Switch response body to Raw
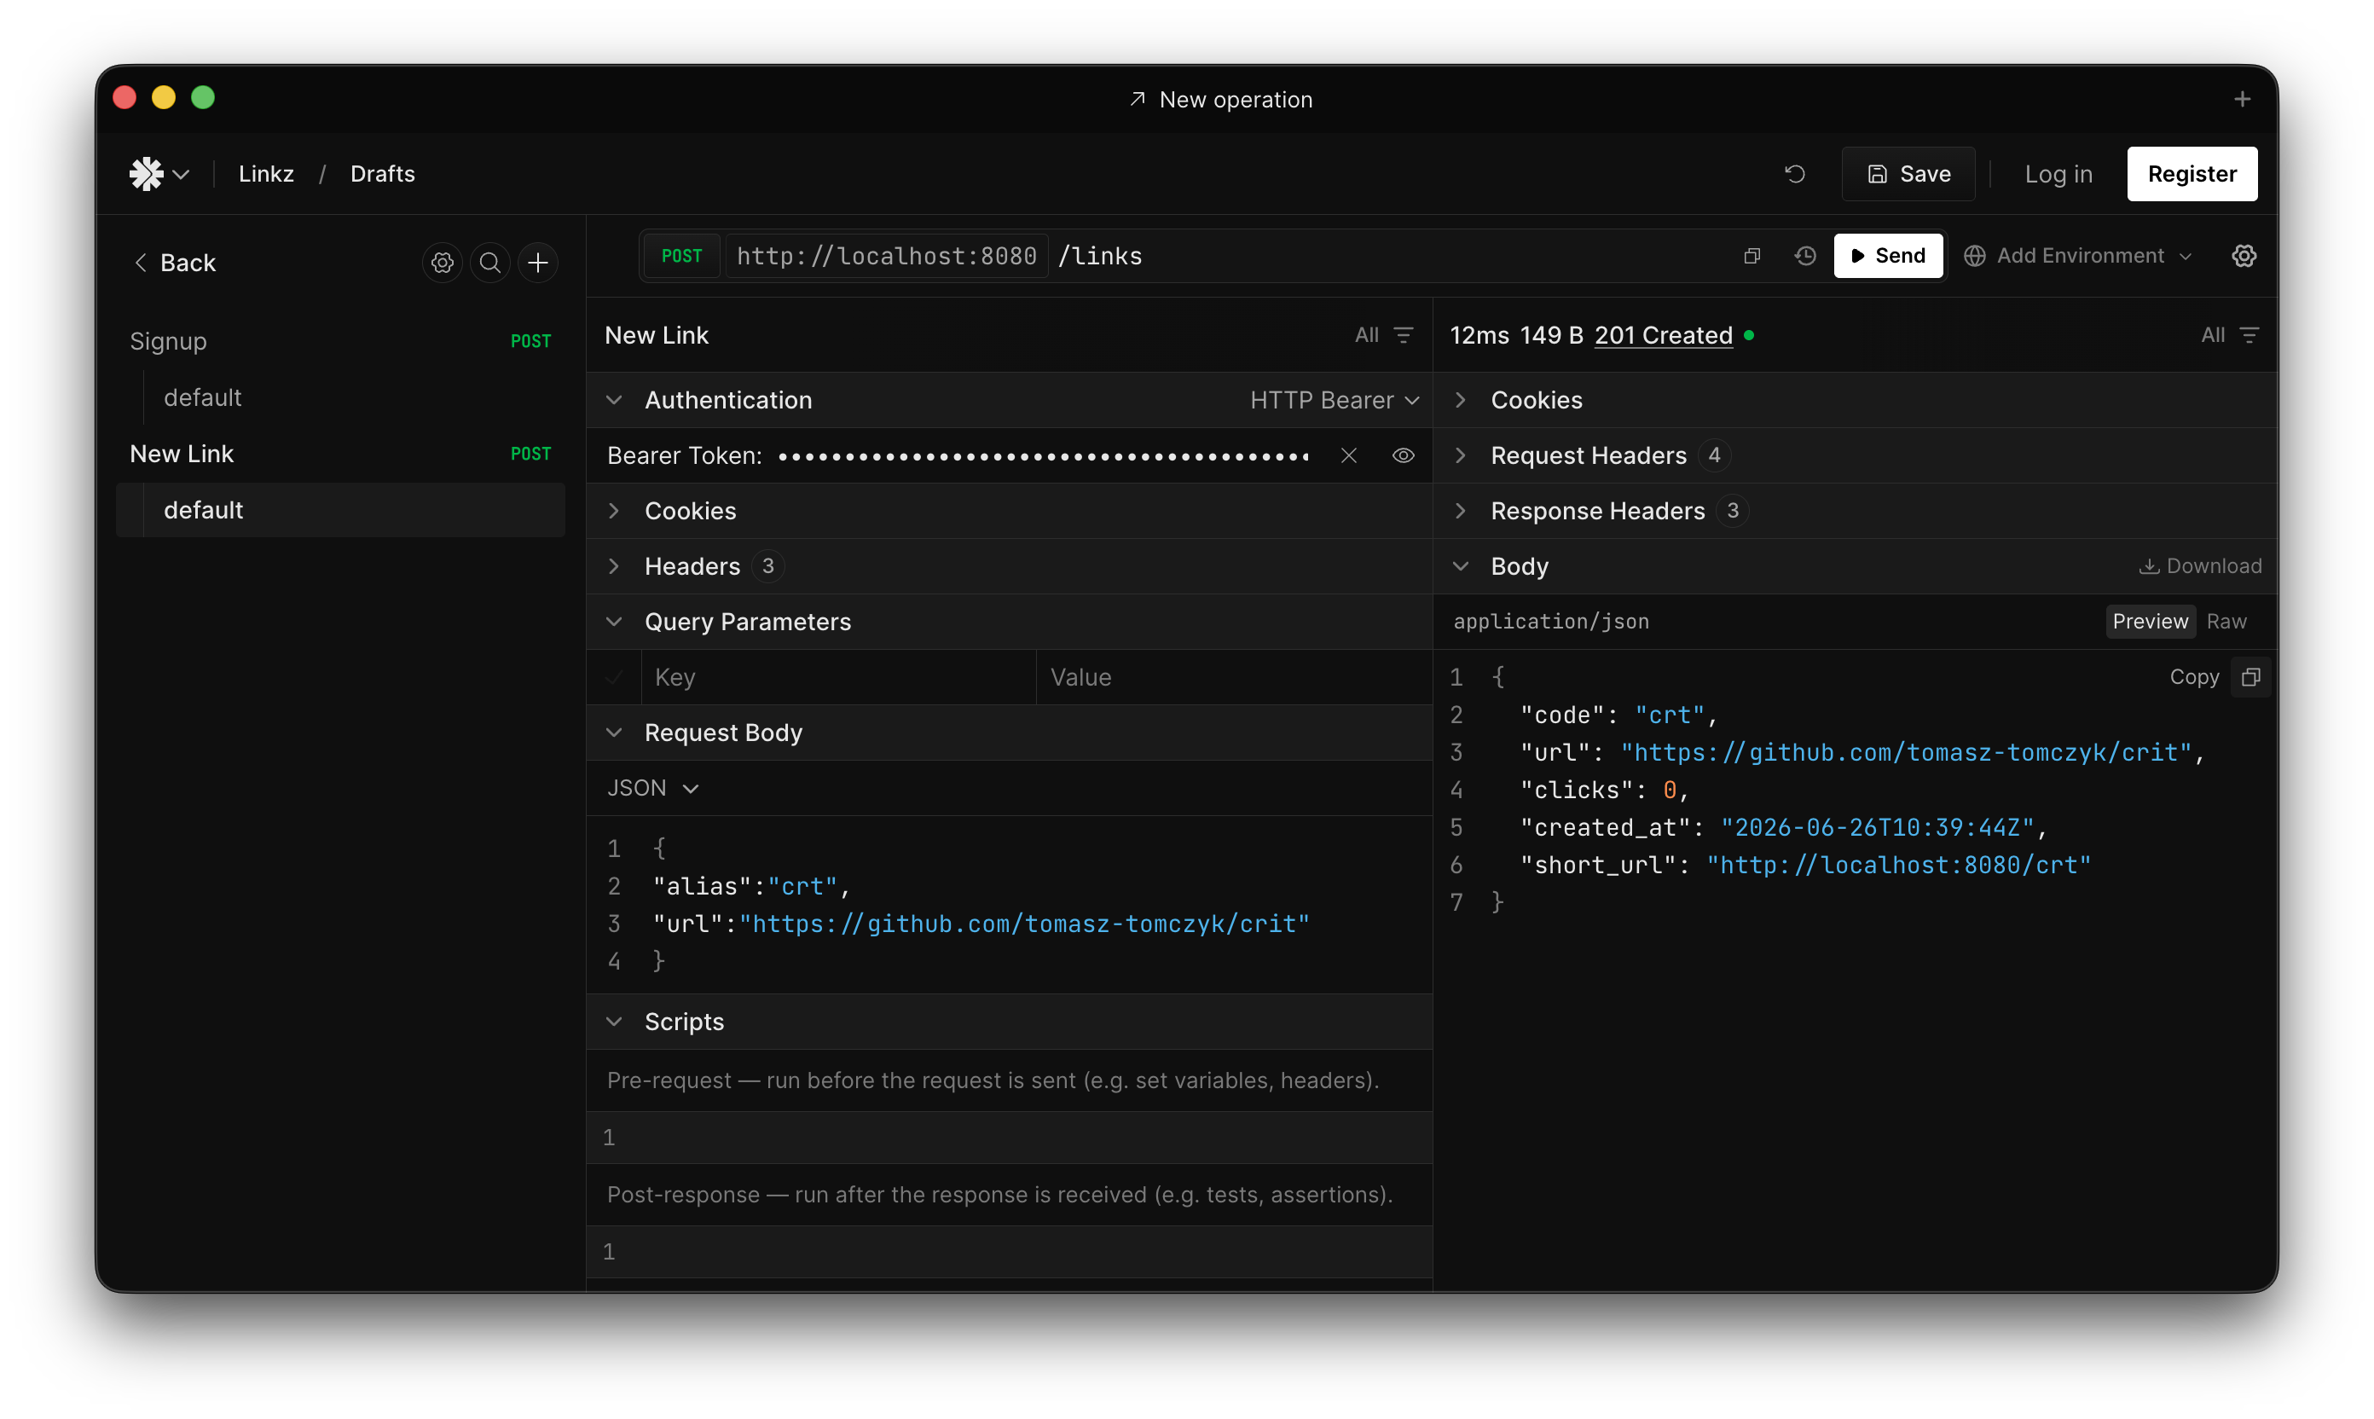This screenshot has width=2374, height=1419. tap(2226, 622)
